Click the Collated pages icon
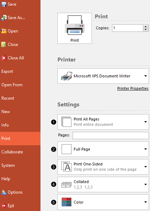The image size is (150, 211). click(x=66, y=184)
